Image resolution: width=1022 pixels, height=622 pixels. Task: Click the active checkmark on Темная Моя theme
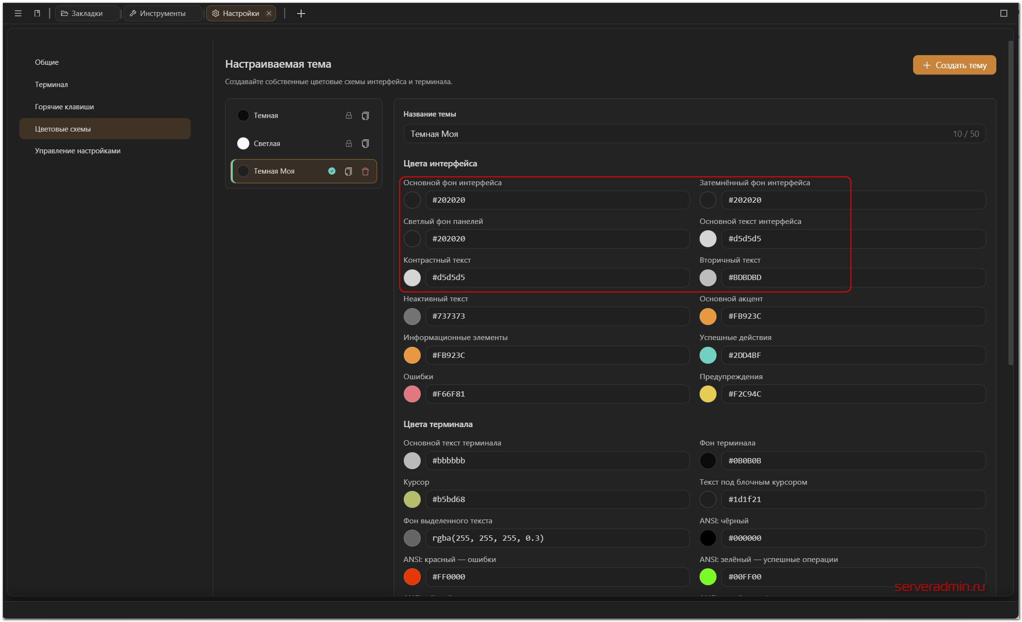[x=332, y=171]
